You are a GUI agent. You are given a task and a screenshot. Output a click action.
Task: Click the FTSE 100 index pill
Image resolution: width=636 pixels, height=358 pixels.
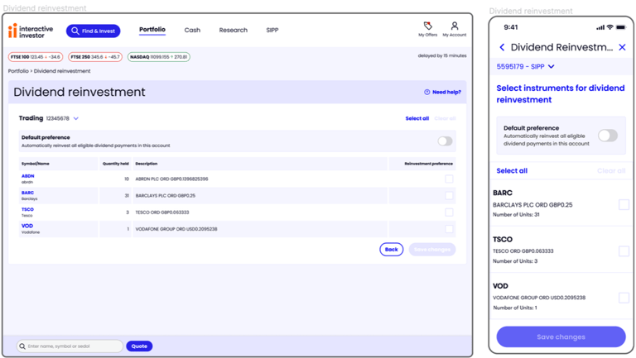click(36, 57)
